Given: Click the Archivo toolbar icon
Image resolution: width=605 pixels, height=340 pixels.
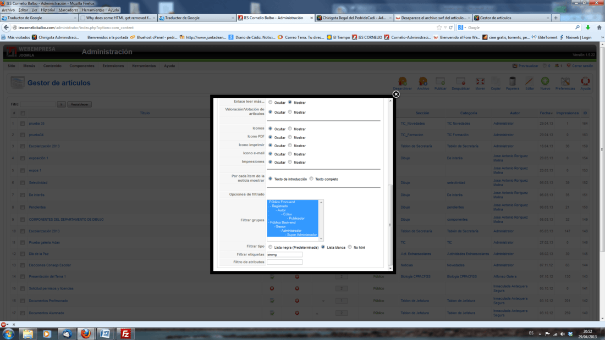Looking at the screenshot, I should click(x=423, y=83).
